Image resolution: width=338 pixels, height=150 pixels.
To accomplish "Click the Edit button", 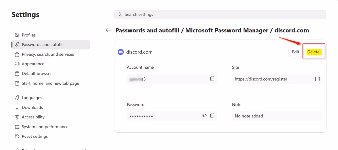I will pyautogui.click(x=295, y=52).
